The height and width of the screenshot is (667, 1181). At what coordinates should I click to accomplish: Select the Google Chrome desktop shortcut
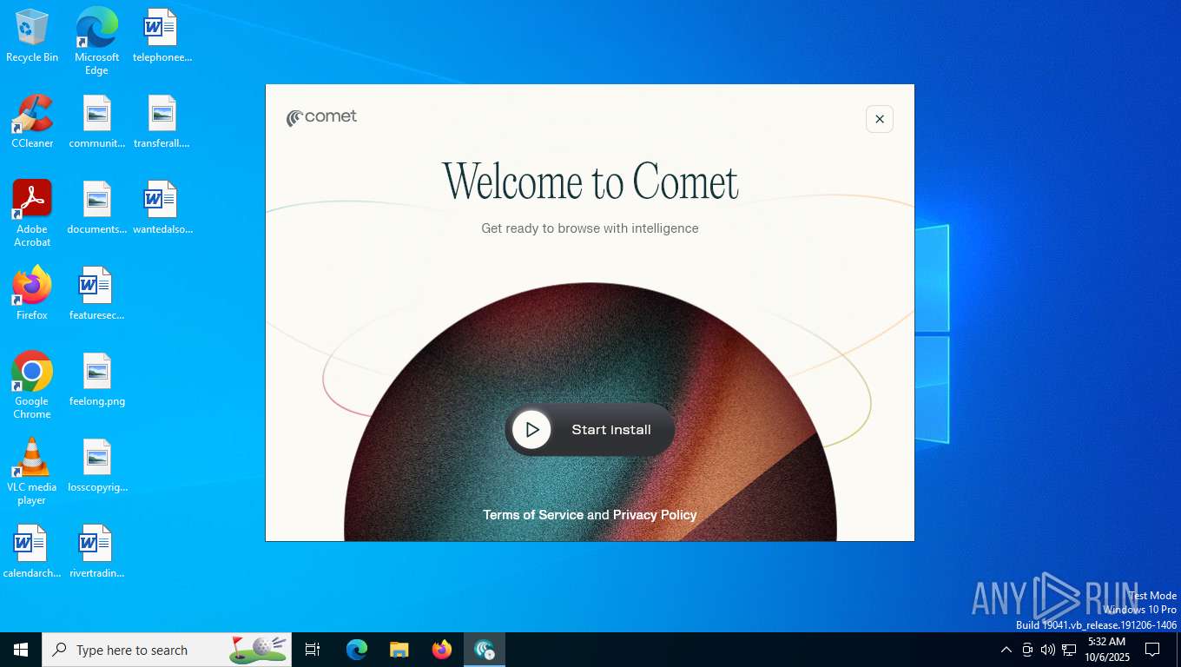pos(32,386)
